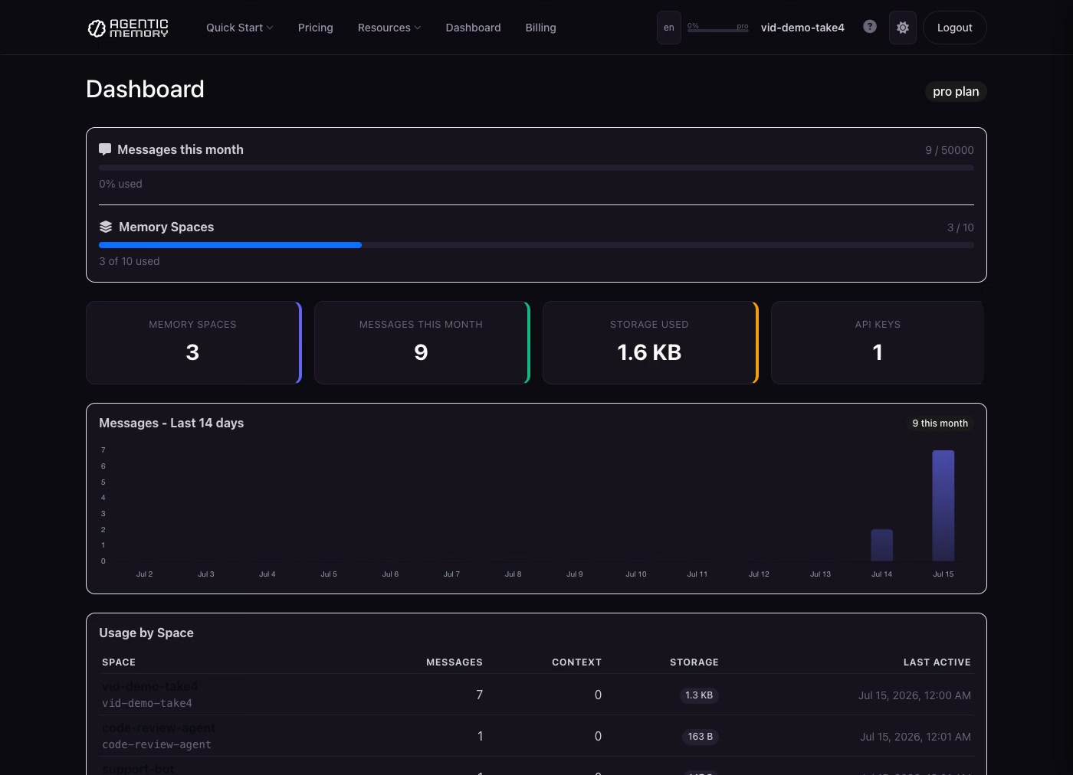Click the Messages this month chat icon

coord(105,149)
